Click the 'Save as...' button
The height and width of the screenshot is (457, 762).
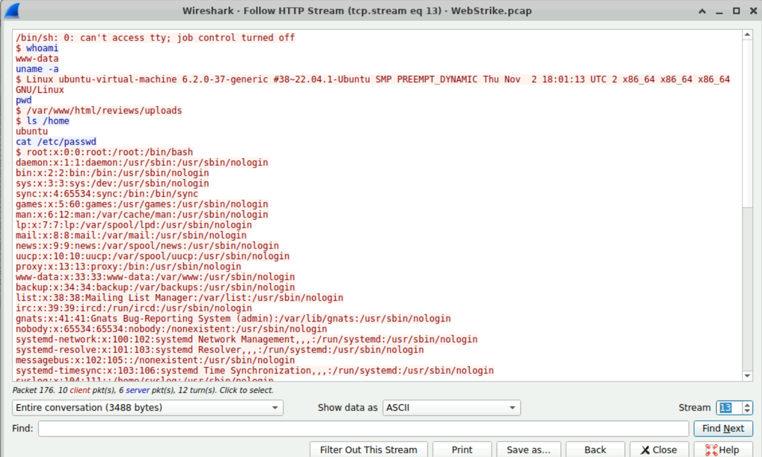click(x=529, y=450)
